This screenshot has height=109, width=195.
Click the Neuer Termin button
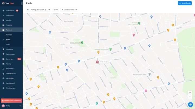(185, 3)
